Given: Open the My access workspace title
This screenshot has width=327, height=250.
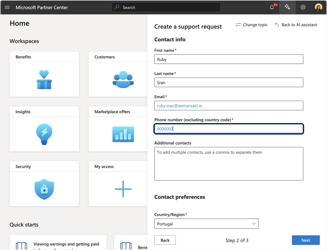Looking at the screenshot, I should (x=104, y=166).
